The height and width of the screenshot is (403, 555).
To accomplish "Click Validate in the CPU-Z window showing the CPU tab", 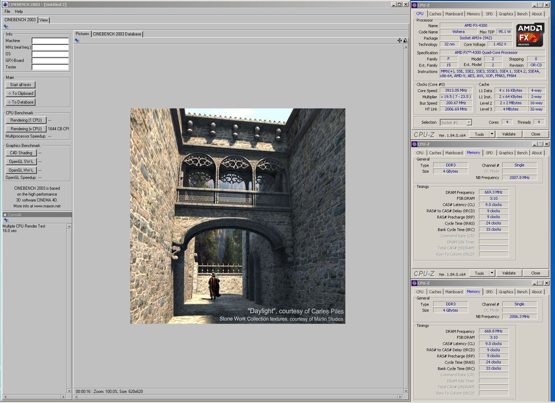I will [x=509, y=134].
